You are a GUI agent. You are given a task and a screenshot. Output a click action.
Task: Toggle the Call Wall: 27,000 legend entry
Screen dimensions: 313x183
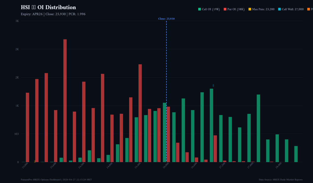(x=291, y=9)
